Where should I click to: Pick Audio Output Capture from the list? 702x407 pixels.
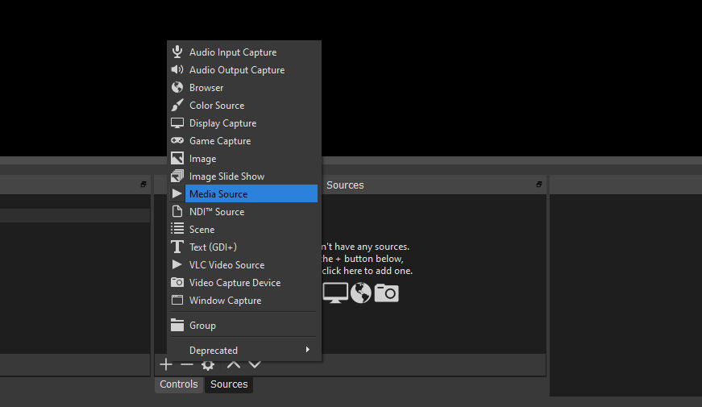237,70
